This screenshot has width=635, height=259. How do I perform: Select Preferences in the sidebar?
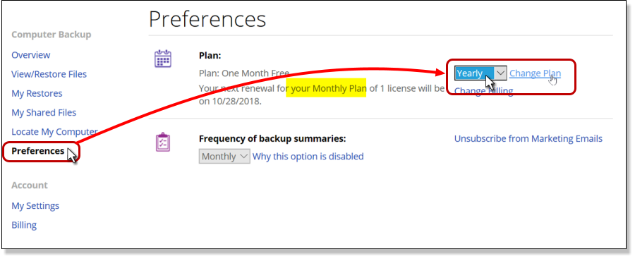[37, 151]
